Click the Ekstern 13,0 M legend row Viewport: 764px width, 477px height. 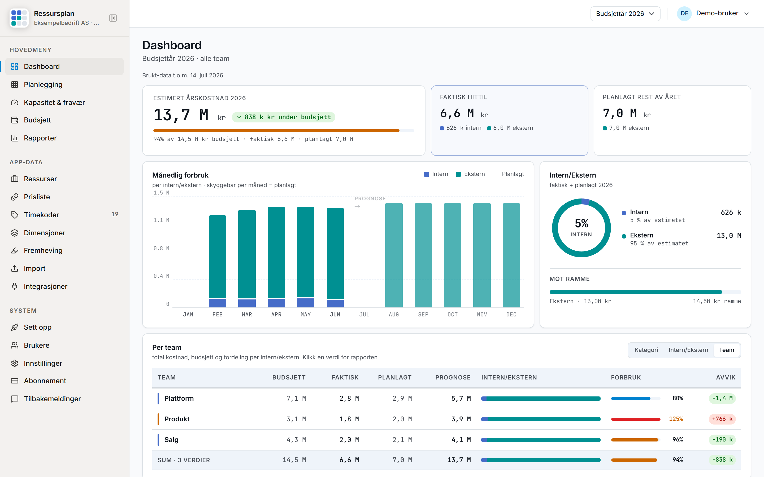click(x=681, y=239)
